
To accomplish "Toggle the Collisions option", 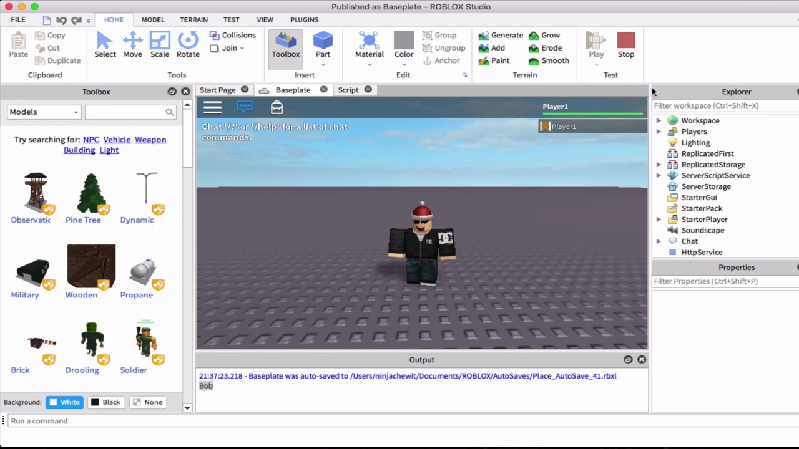I will pyautogui.click(x=232, y=36).
